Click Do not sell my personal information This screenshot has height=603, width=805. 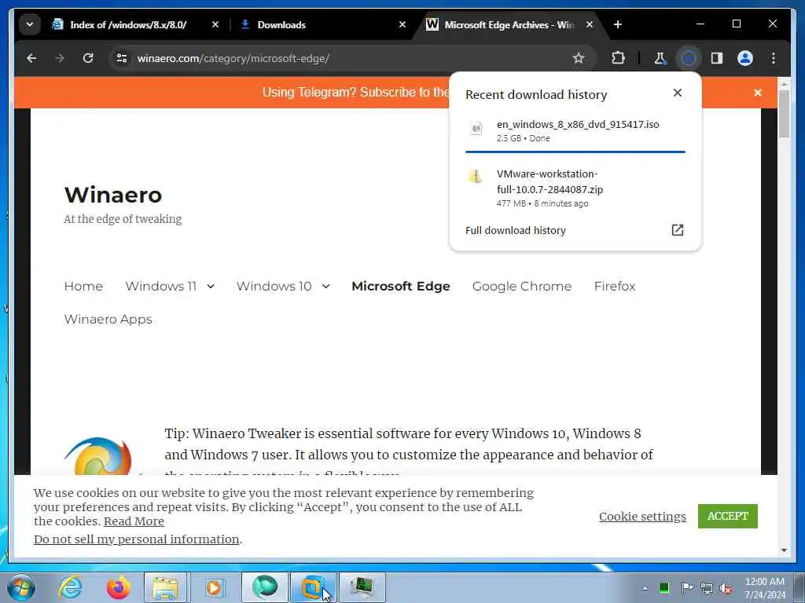[137, 539]
